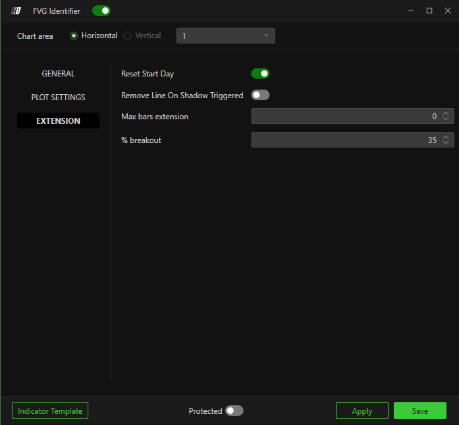Select the Vertical chart area option

pos(128,36)
